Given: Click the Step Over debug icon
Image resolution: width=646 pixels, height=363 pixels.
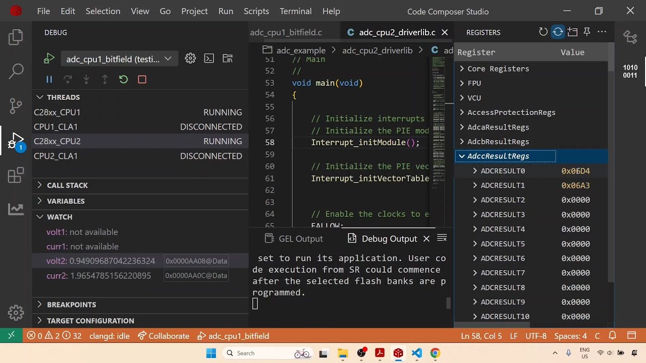Looking at the screenshot, I should pos(68,80).
